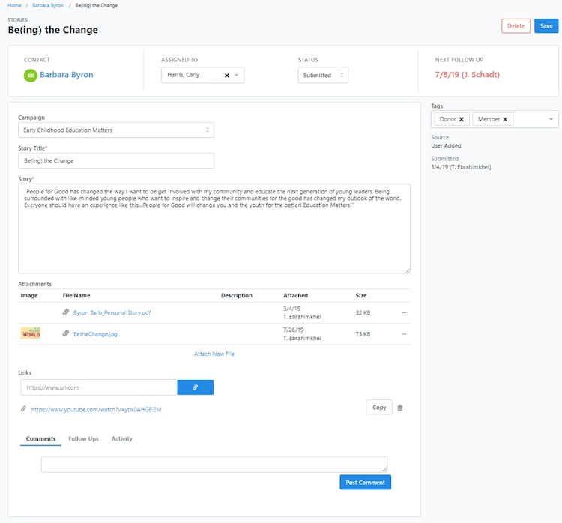562x523 pixels.
Task: Open more options for Byron Barb_Personal Story.pdf row
Action: pos(404,313)
